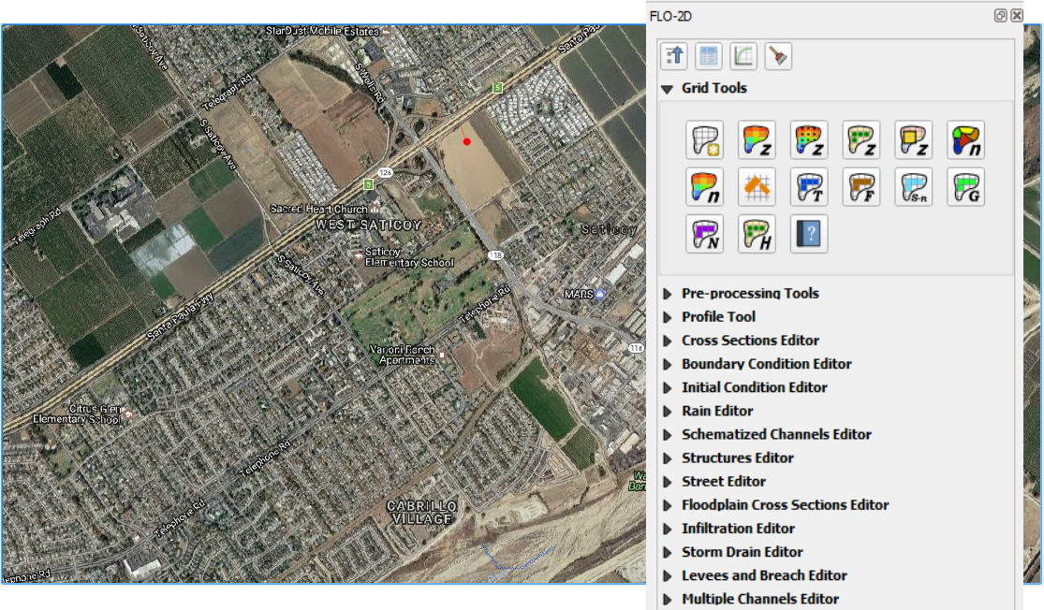This screenshot has height=610, width=1044.
Task: Click the red point on the map
Action: tap(466, 141)
